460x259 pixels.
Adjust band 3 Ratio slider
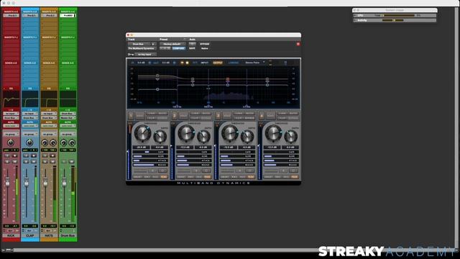point(237,156)
